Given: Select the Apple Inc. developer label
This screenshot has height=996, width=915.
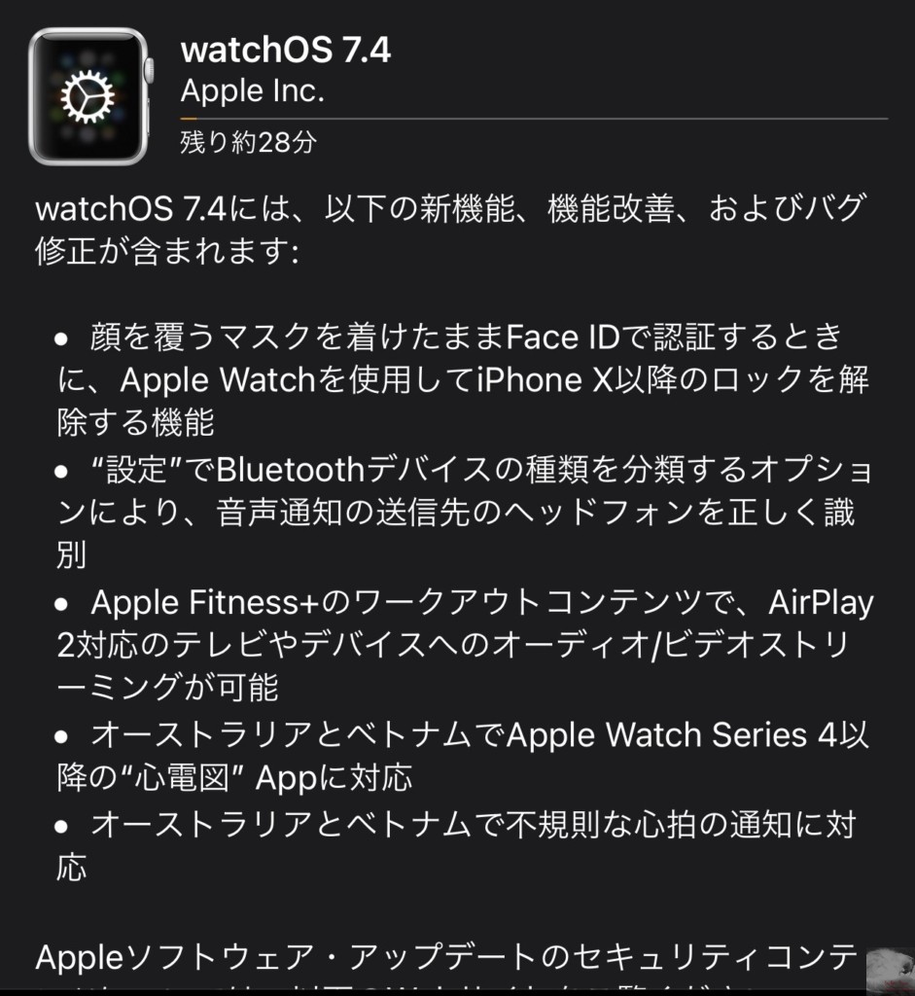Looking at the screenshot, I should [x=252, y=90].
